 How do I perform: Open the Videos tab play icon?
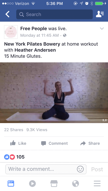point(33,184)
